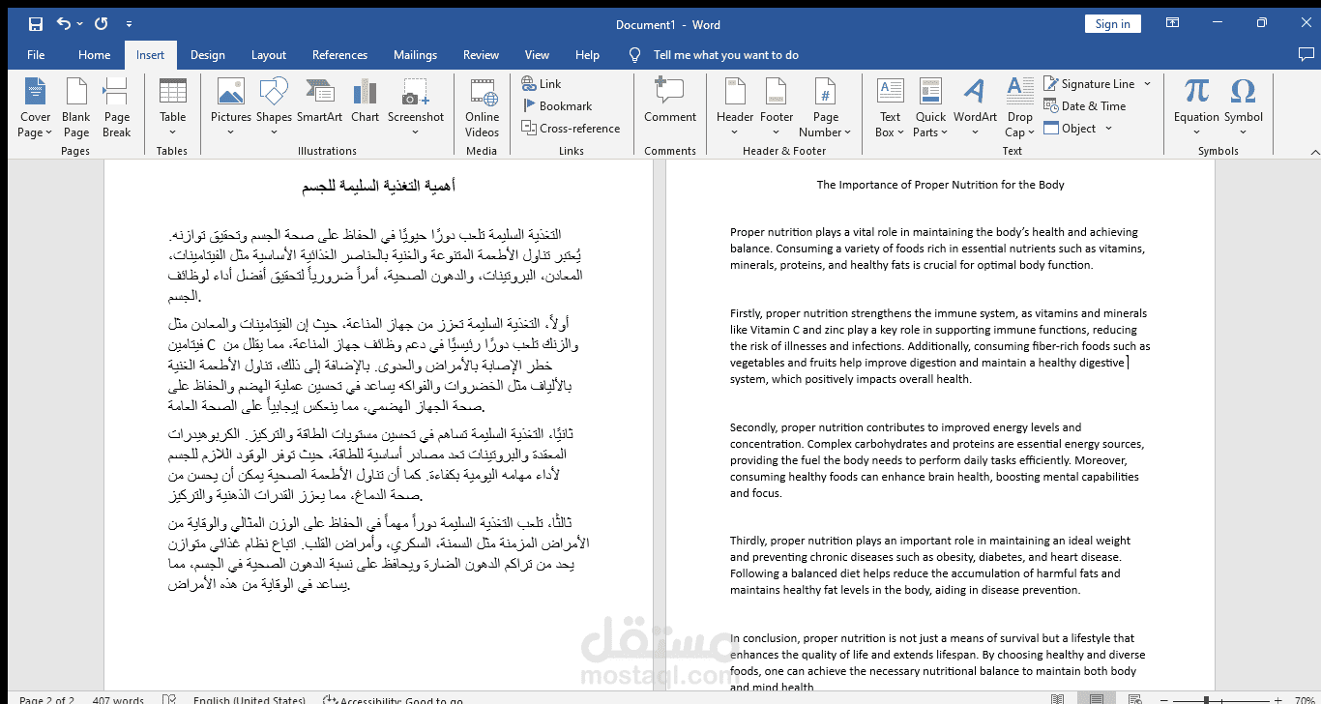
Task: Click the spelling proofing status icon
Action: (170, 699)
